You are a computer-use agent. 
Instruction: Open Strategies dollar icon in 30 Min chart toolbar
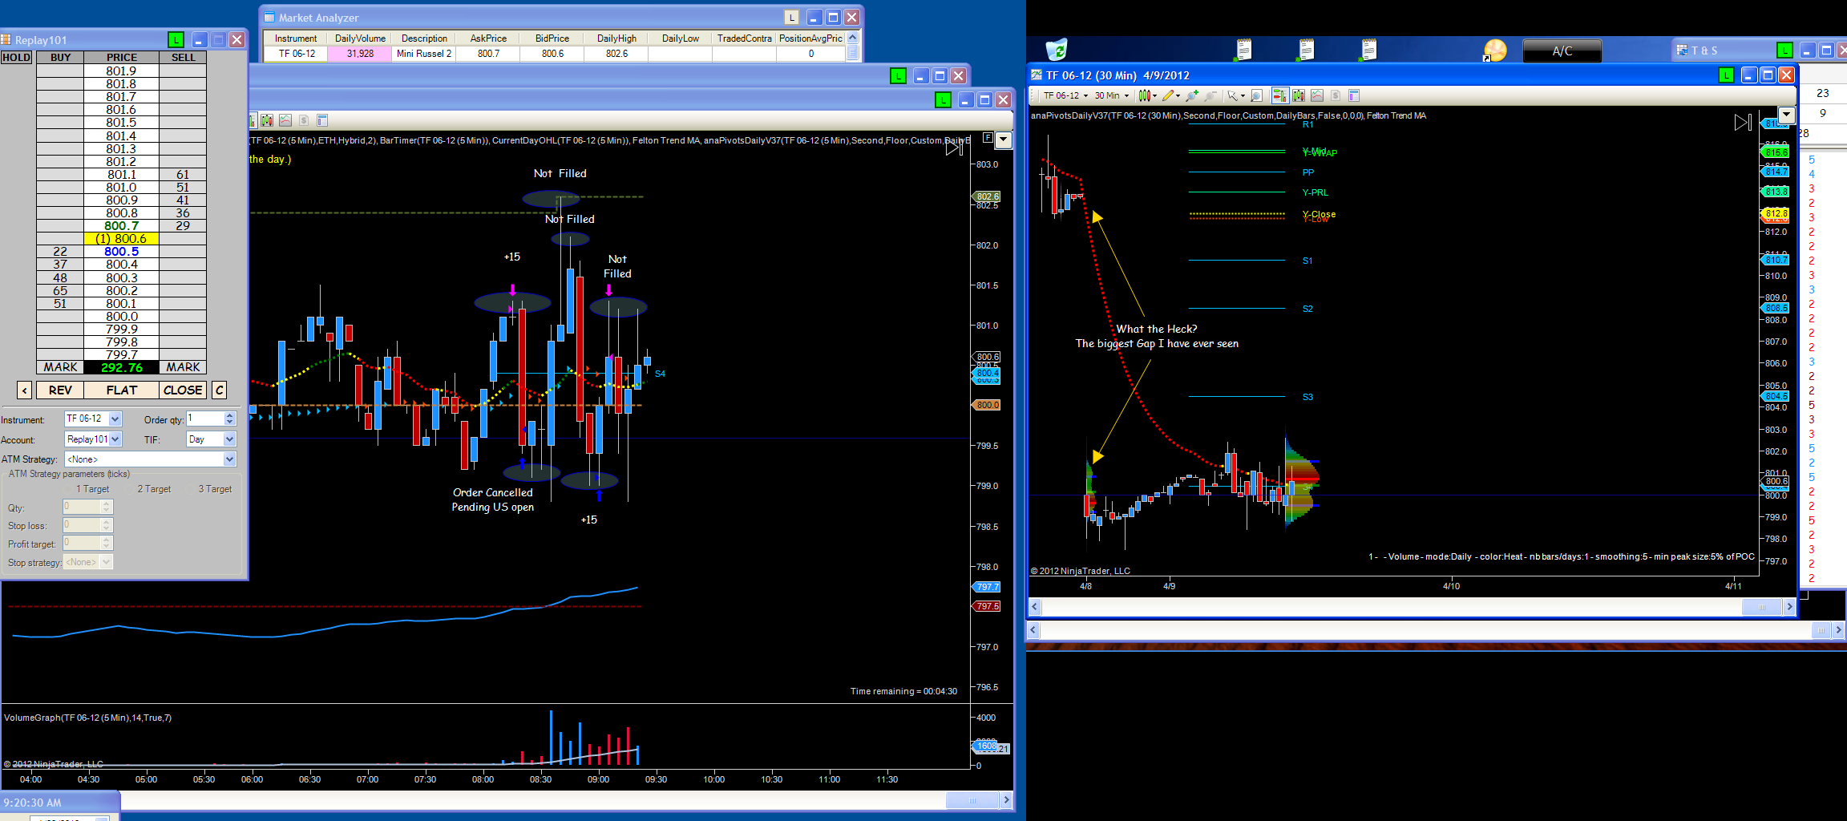point(1336,95)
